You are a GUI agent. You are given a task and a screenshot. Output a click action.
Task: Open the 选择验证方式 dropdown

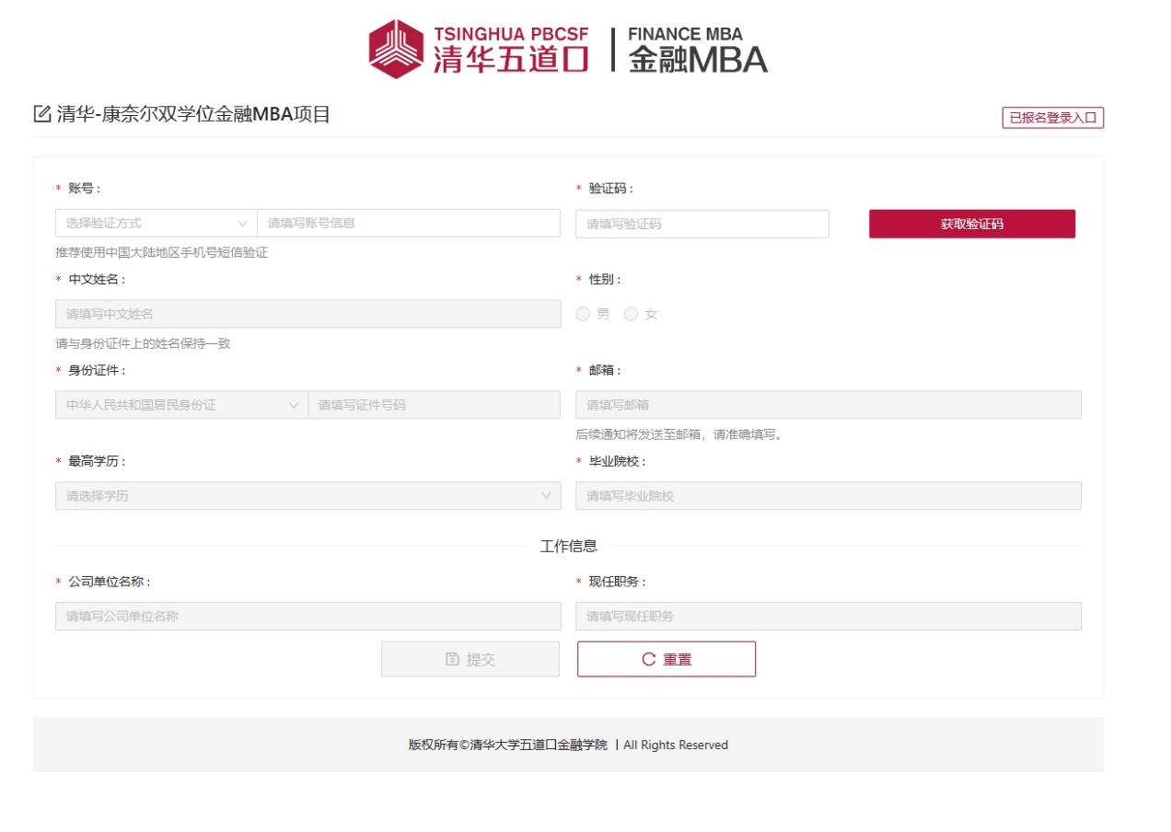click(157, 223)
